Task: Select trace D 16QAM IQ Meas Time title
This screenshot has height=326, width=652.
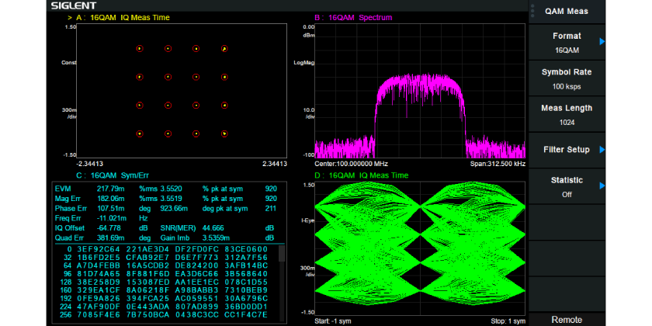Action: (x=362, y=175)
